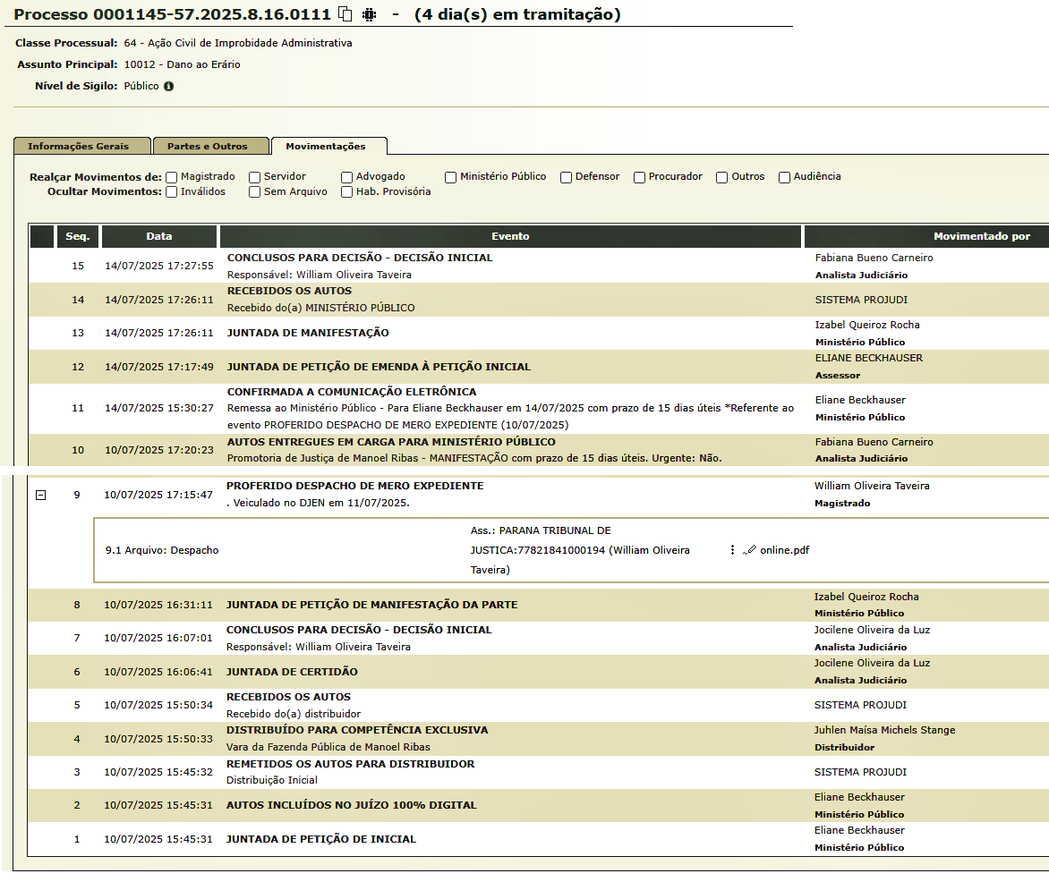
Task: Click subject text 10012 - Dano ao Erário
Action: point(182,65)
